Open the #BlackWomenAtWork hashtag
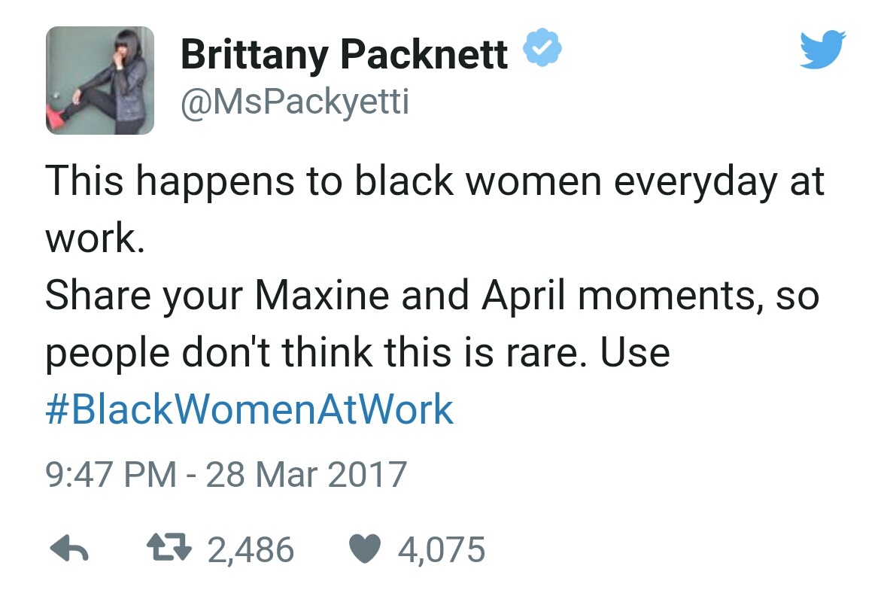This screenshot has width=887, height=602. tap(249, 409)
